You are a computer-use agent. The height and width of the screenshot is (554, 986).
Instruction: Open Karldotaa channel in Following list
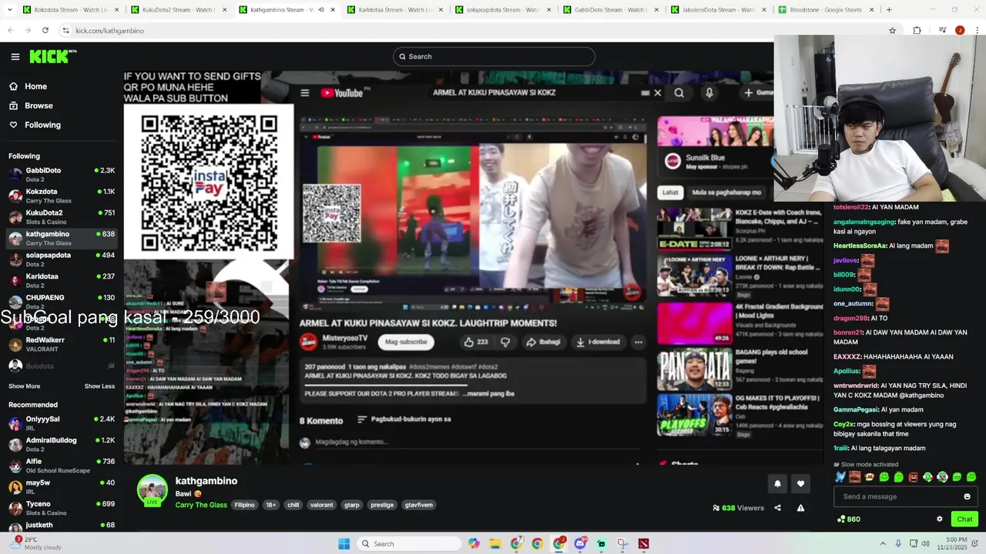62,280
